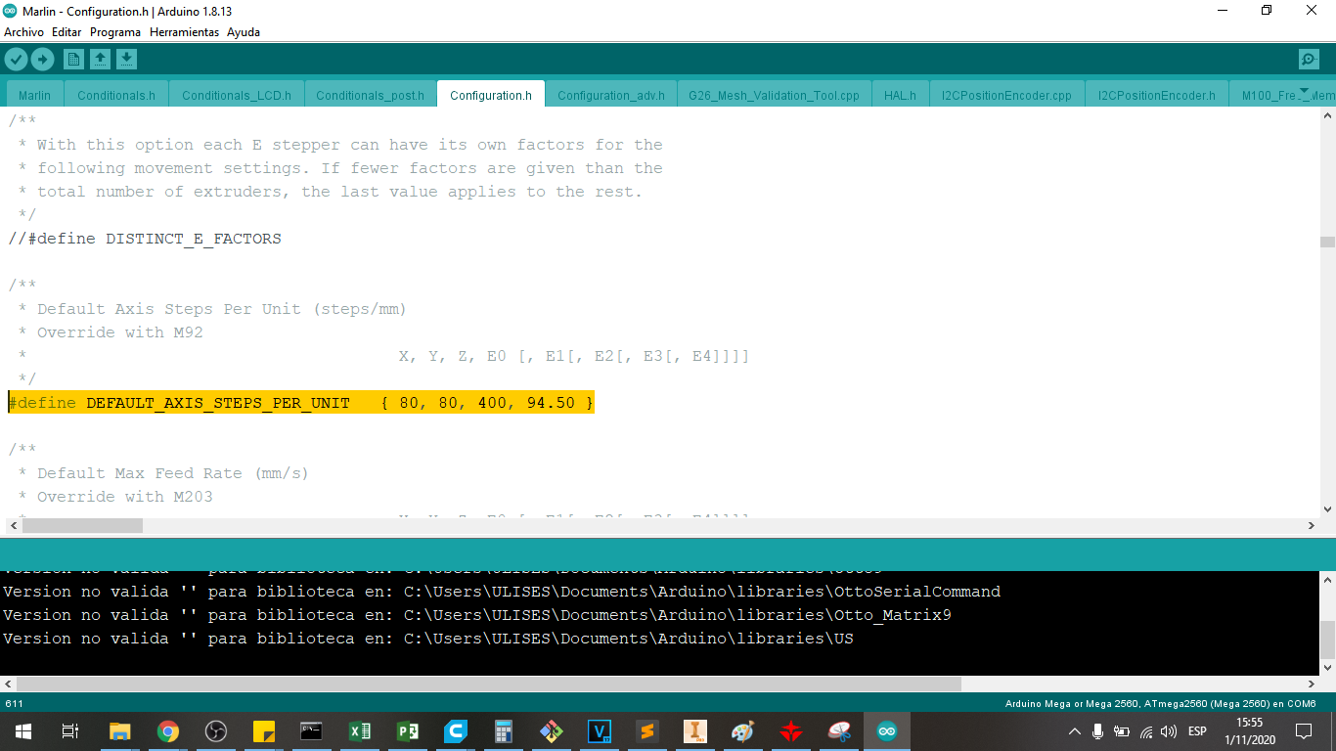Select the Configuration.h tab
This screenshot has width=1336, height=751.
[491, 95]
